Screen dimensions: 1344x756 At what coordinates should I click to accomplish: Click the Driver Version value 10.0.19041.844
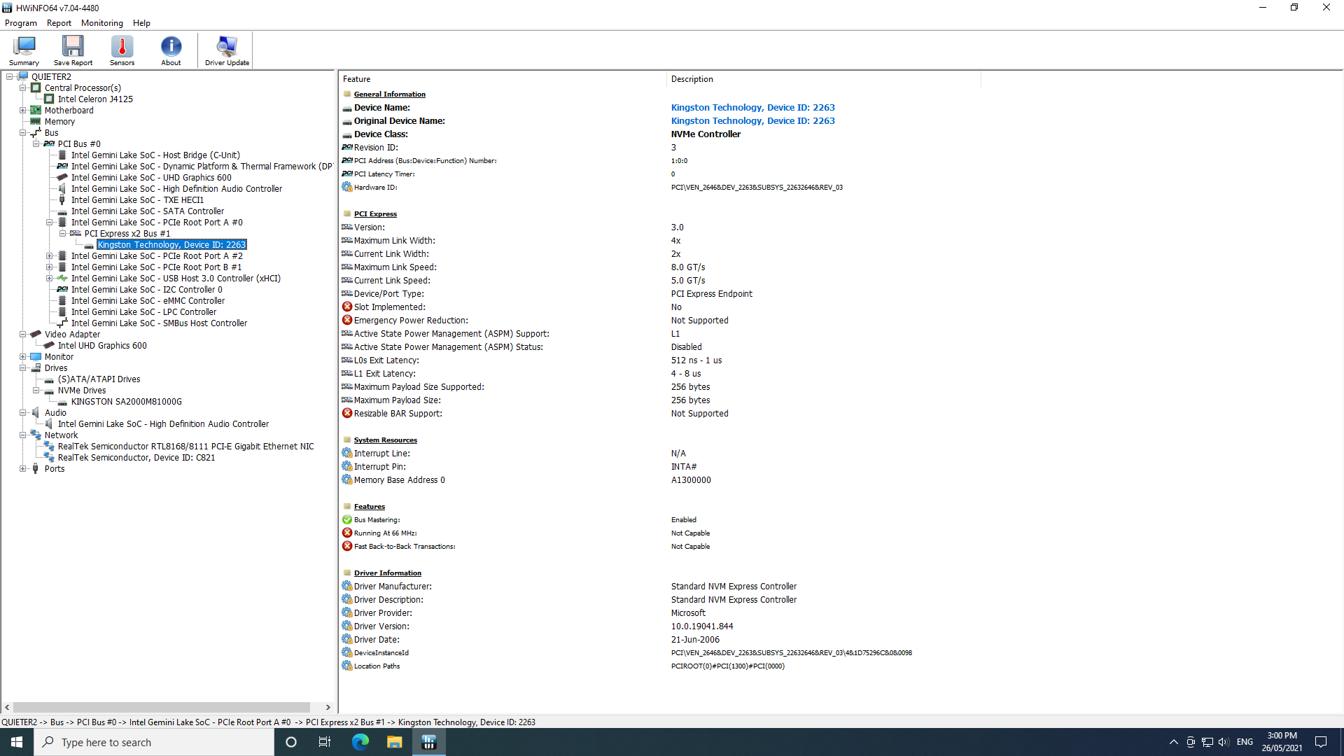702,626
